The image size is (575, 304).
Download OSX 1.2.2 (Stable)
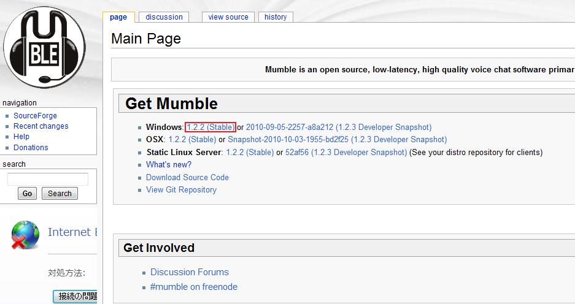(x=192, y=140)
